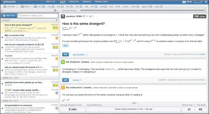
Task: Click the orange i instructors' answer icon
Action: pyautogui.click(x=63, y=88)
